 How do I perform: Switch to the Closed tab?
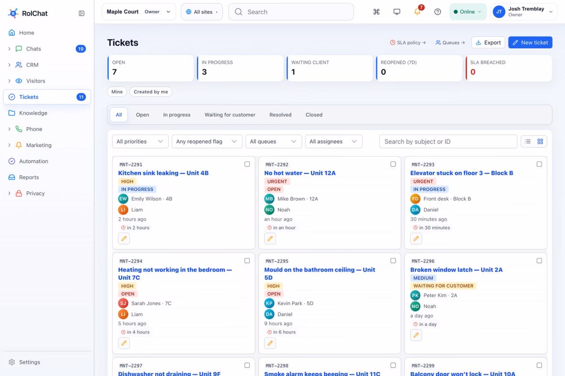point(314,115)
